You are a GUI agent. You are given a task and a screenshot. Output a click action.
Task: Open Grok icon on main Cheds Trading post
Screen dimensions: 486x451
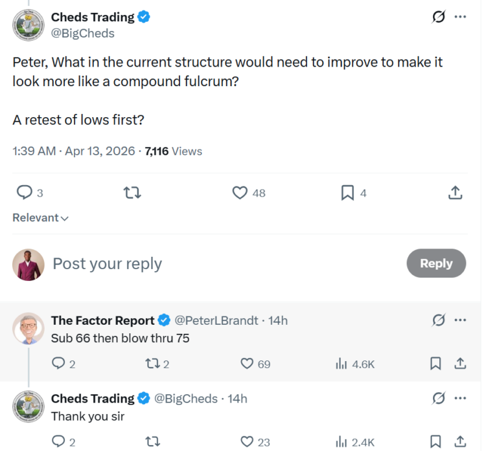pos(439,16)
